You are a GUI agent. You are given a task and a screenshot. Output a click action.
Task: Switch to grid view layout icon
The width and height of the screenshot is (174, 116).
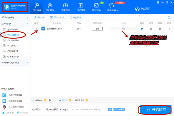coord(170,17)
